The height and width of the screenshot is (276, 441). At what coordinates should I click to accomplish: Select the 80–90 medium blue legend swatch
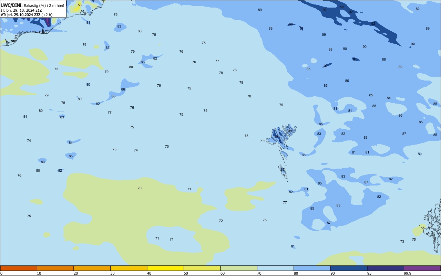(312, 268)
